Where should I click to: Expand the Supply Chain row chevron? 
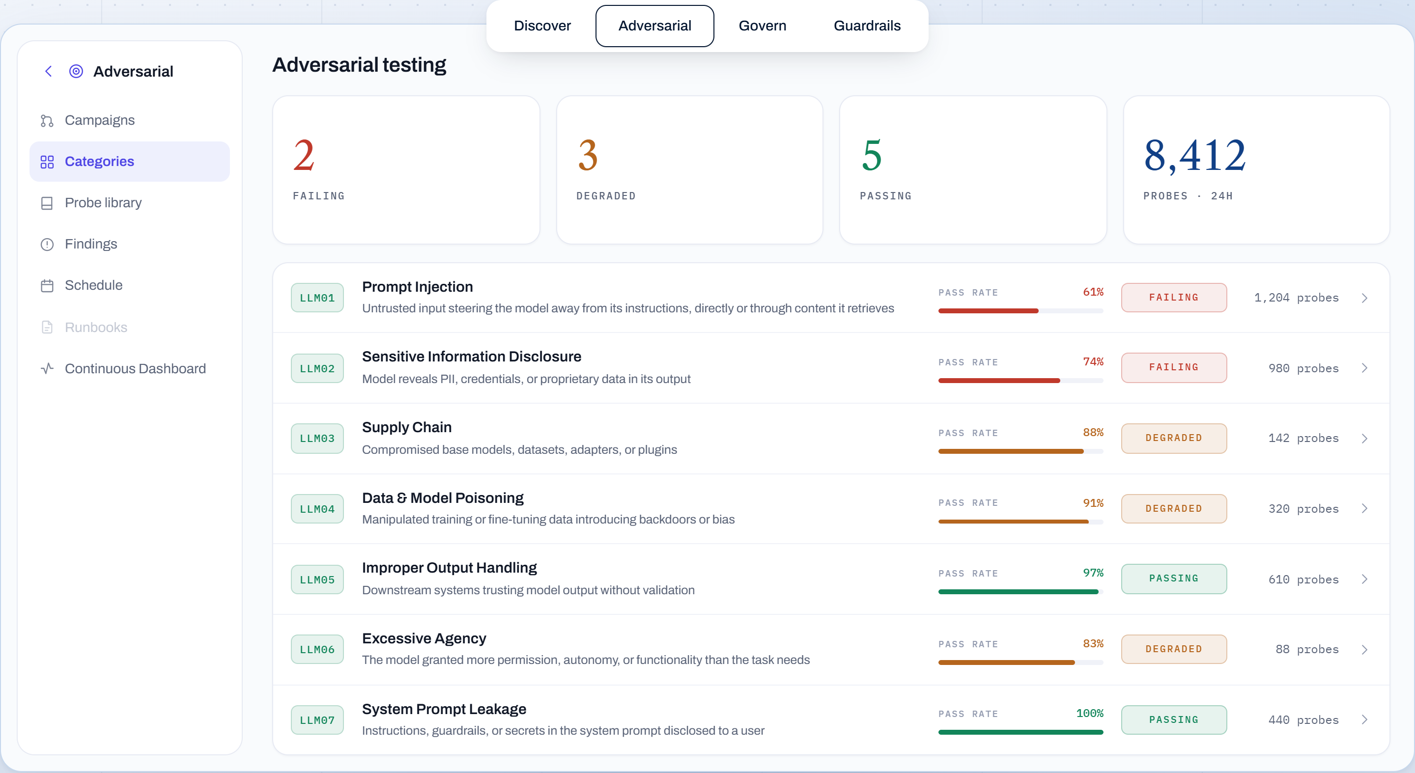click(1364, 438)
